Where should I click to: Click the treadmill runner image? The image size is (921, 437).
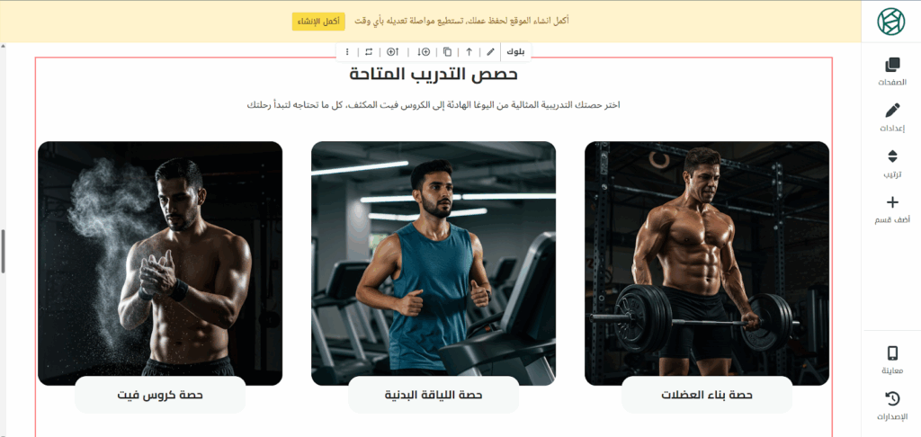(x=434, y=263)
